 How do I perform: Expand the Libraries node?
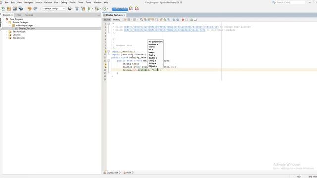pyautogui.click(x=7, y=35)
